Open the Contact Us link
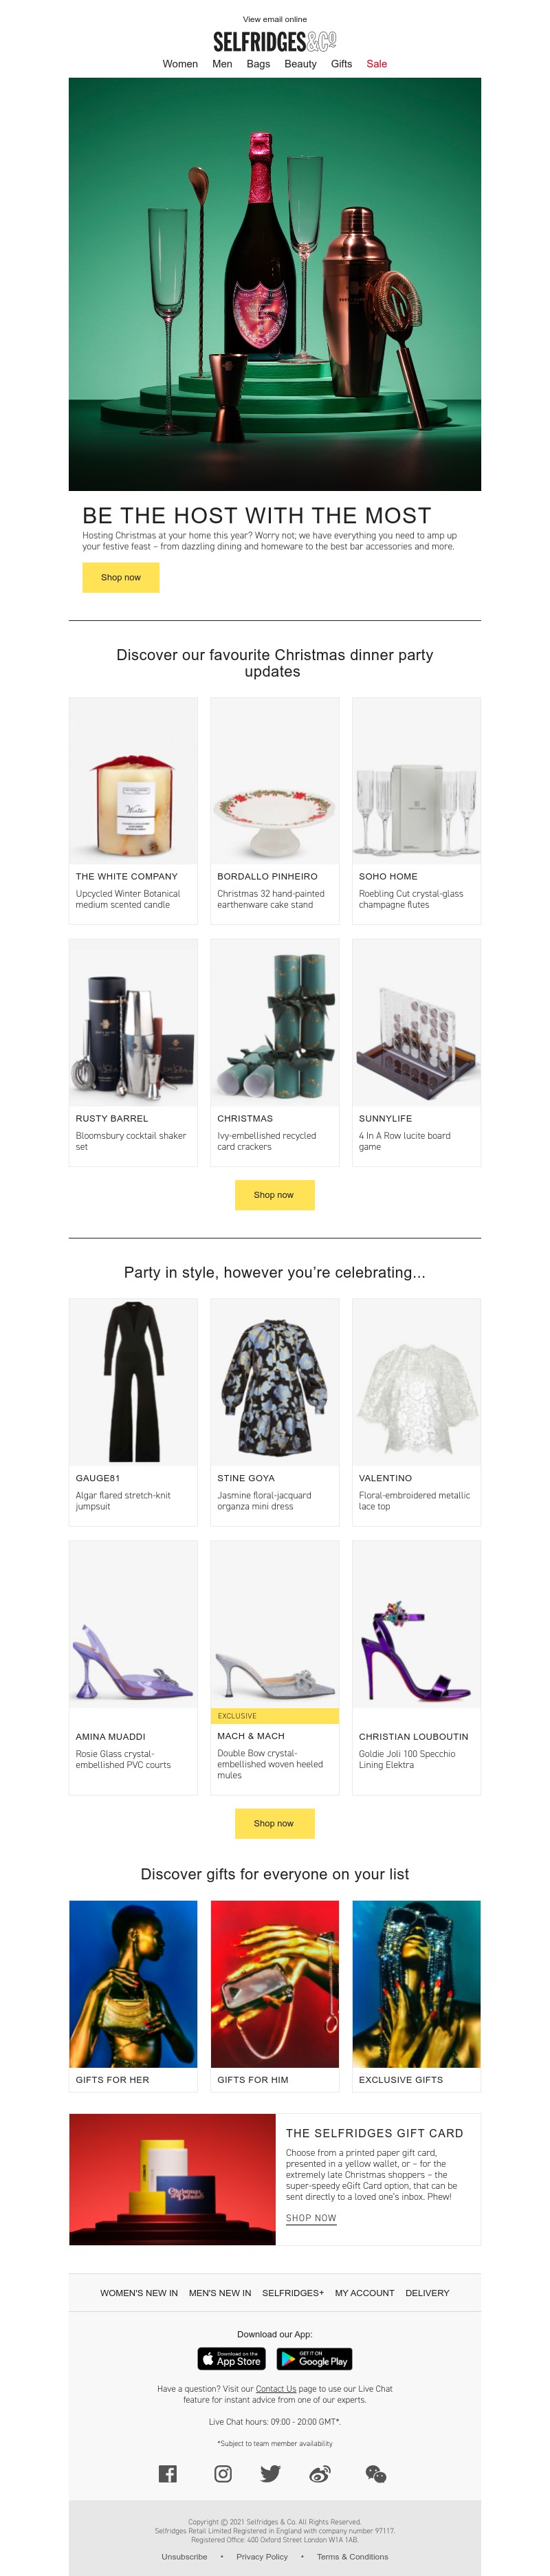 276,2389
